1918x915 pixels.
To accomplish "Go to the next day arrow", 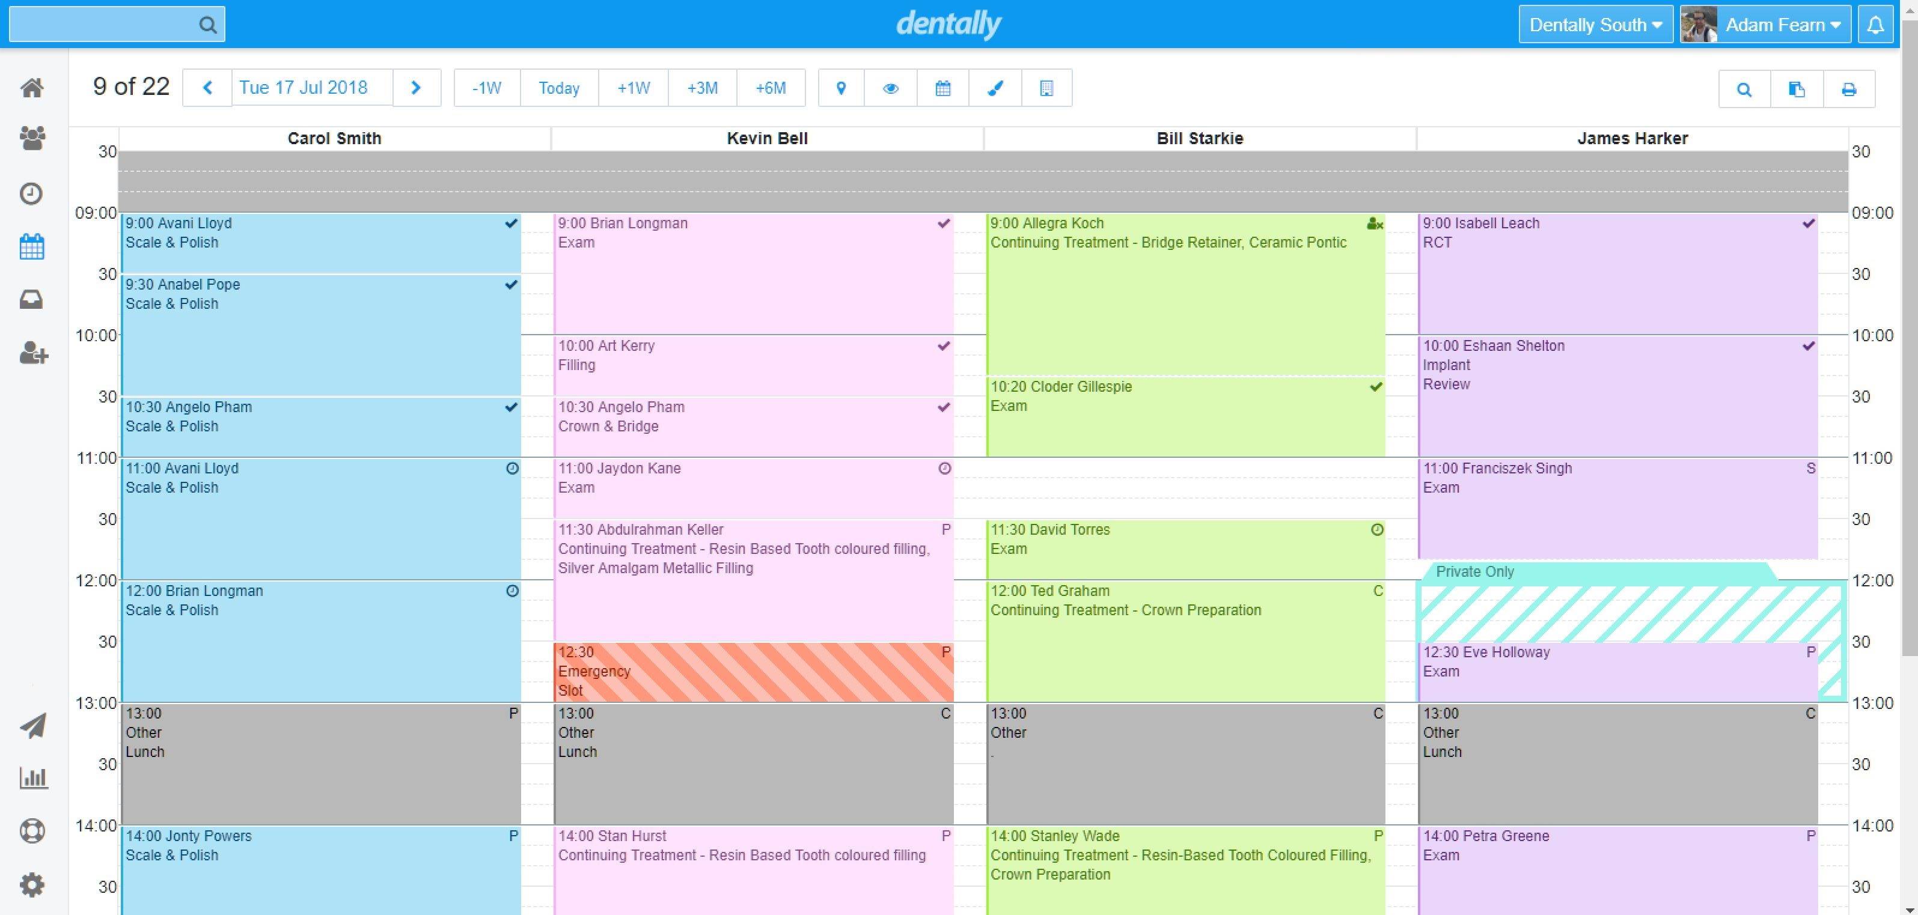I will click(x=416, y=88).
